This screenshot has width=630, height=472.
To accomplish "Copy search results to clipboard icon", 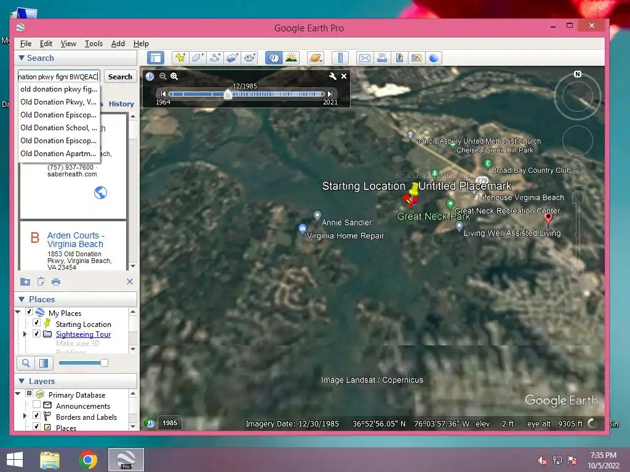I will [x=41, y=281].
